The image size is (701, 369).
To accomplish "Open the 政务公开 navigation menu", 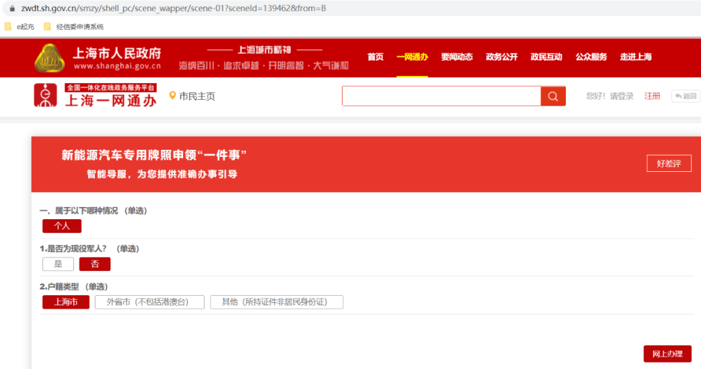I will [502, 57].
